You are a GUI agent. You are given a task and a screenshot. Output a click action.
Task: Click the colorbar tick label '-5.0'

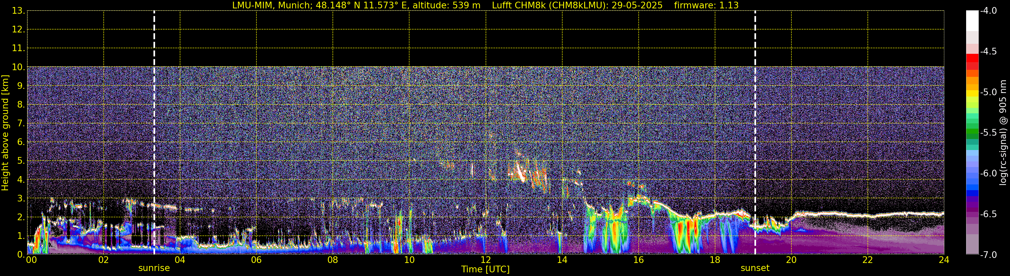[x=988, y=92]
